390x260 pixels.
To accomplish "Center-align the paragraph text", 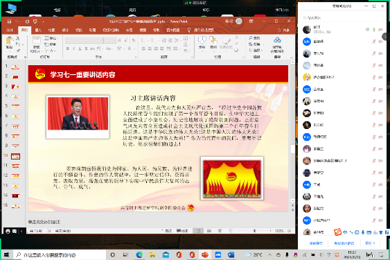I will click(x=150, y=49).
